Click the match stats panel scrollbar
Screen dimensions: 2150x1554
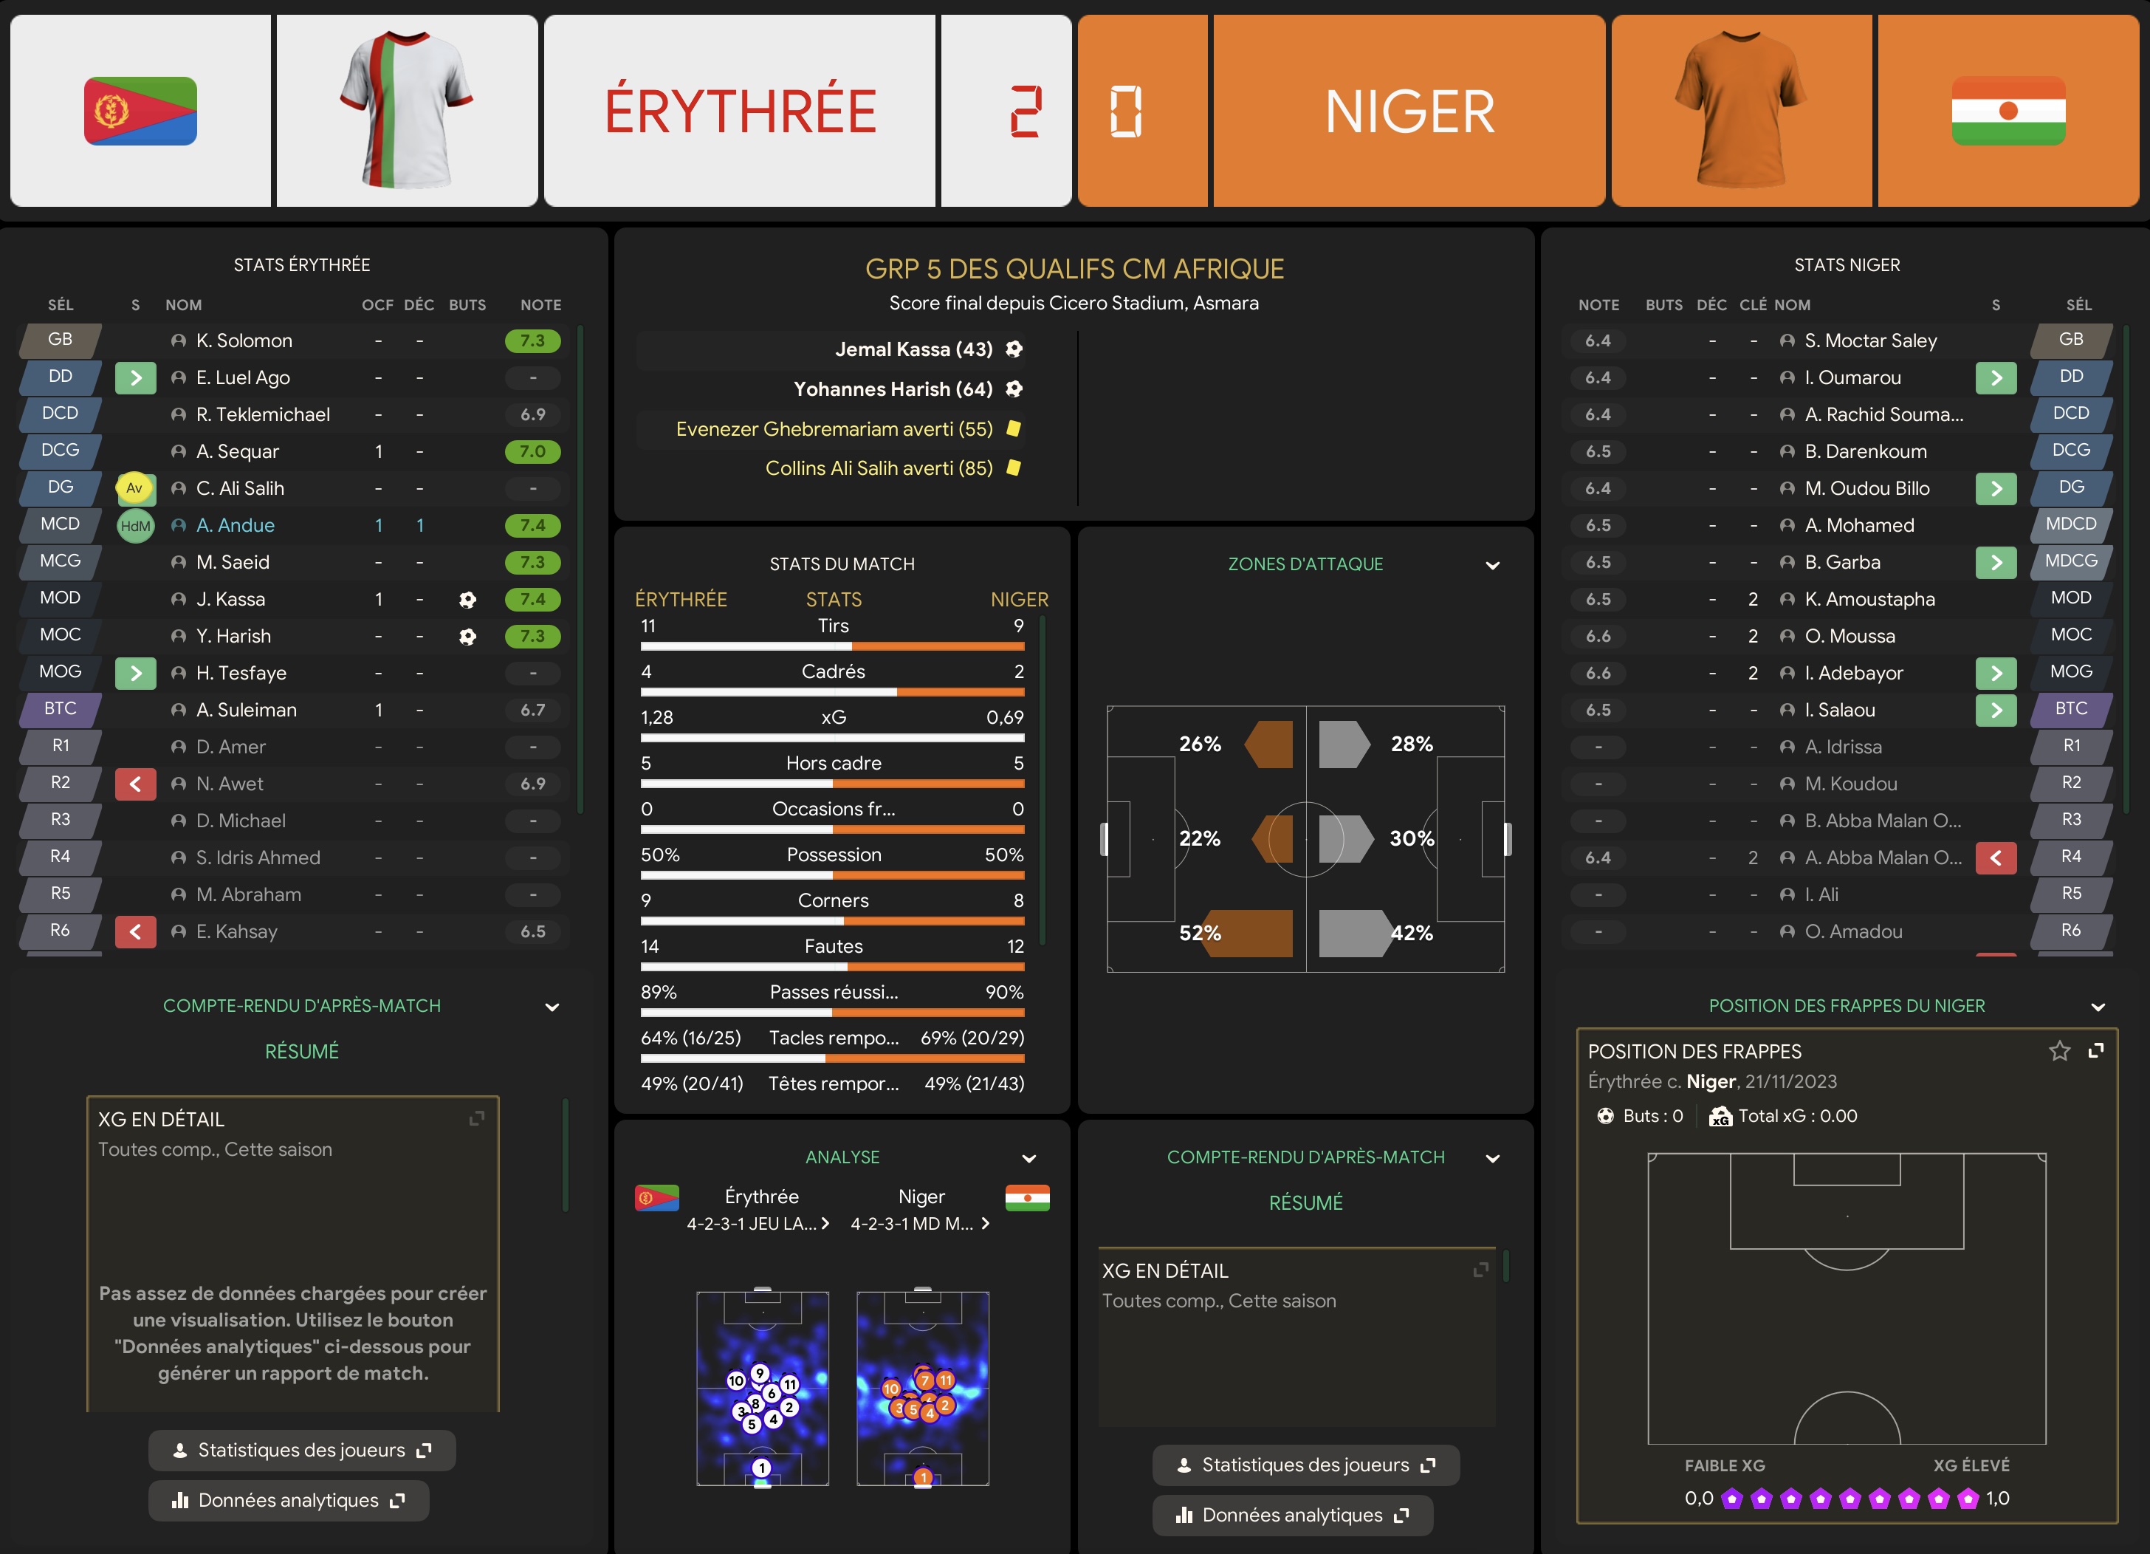point(1042,779)
